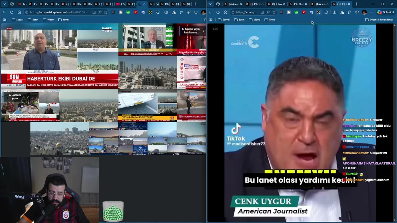Open Basın bookmarks folder in right window

(x=239, y=20)
